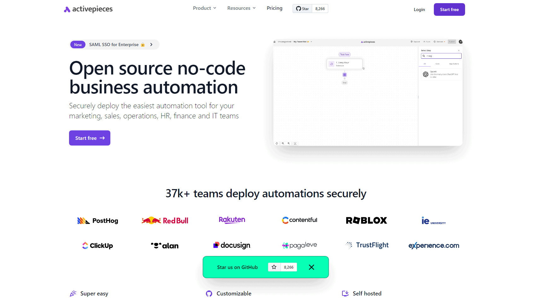Open the Pricing page

pyautogui.click(x=274, y=8)
